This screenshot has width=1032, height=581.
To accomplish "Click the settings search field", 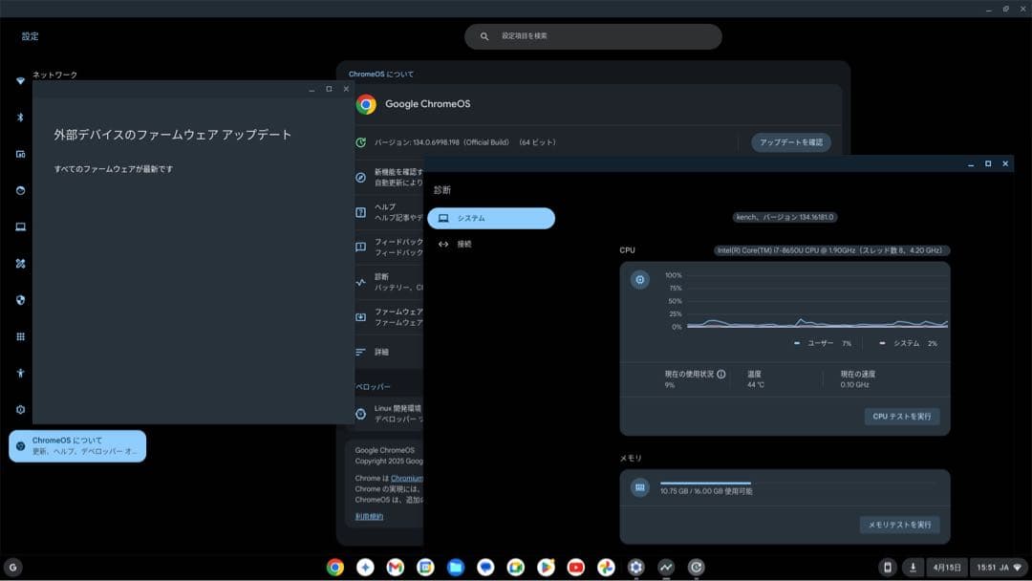I will (592, 35).
